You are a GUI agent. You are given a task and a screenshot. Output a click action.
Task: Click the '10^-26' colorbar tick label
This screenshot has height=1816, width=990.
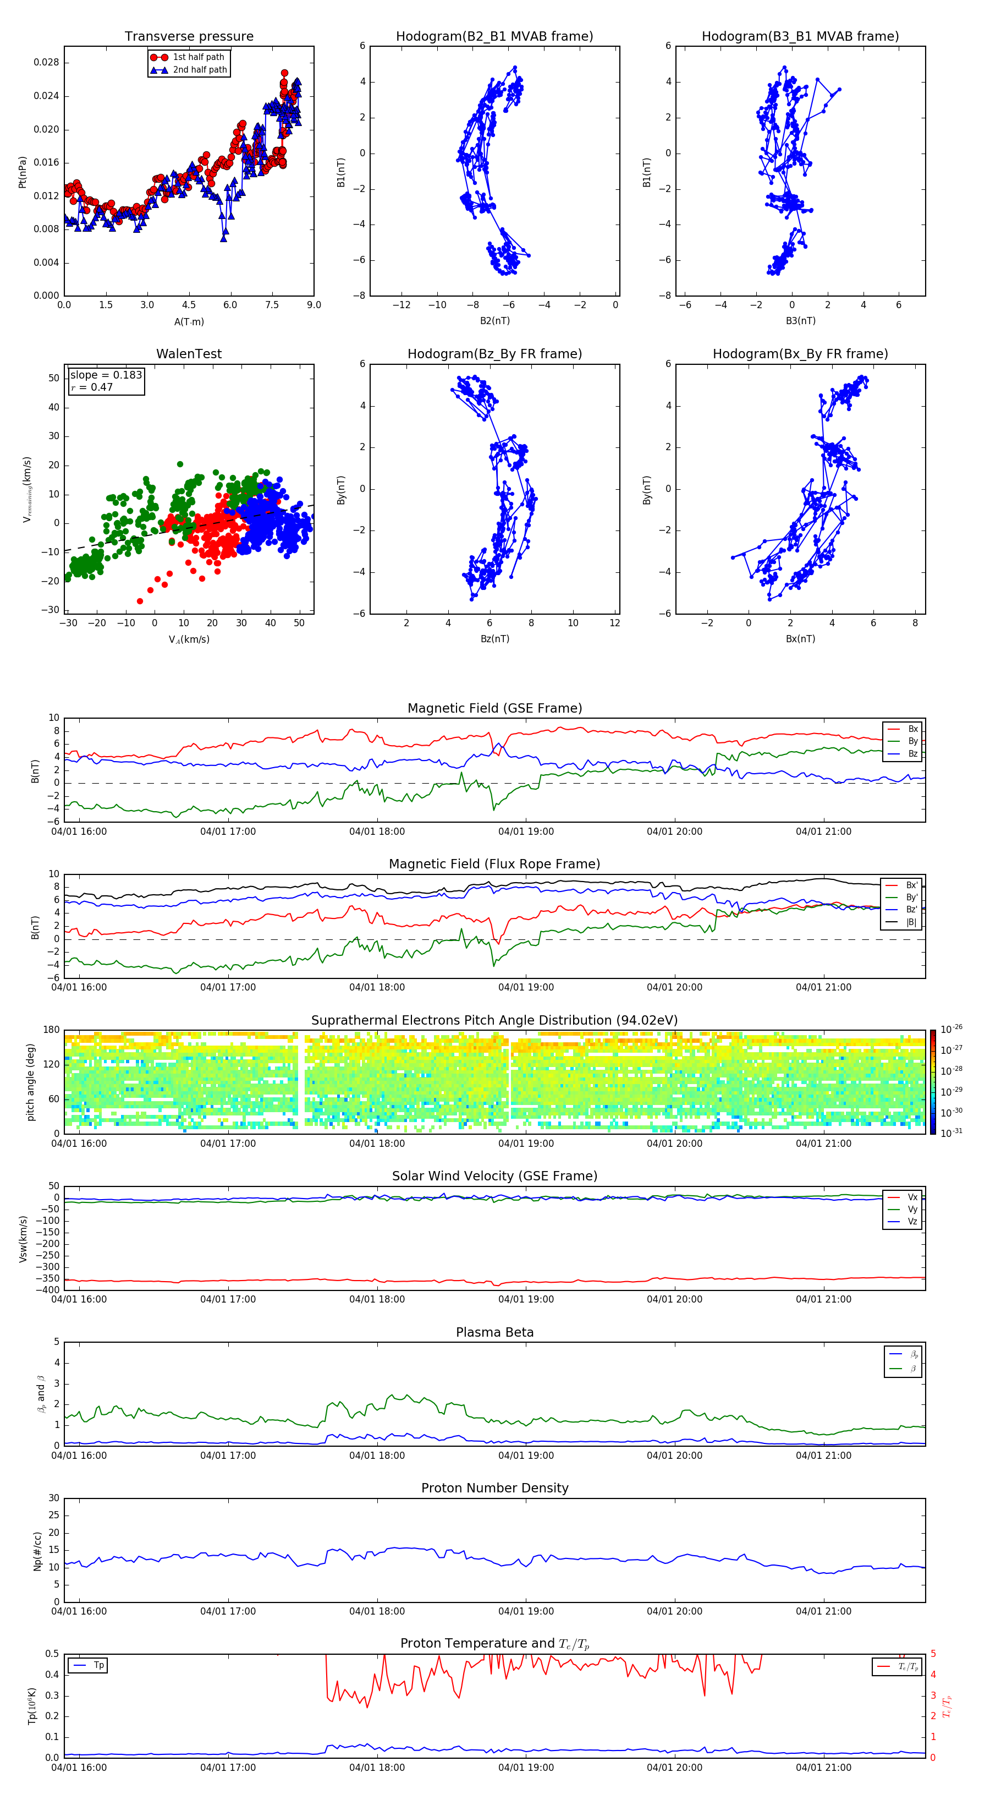click(952, 1029)
